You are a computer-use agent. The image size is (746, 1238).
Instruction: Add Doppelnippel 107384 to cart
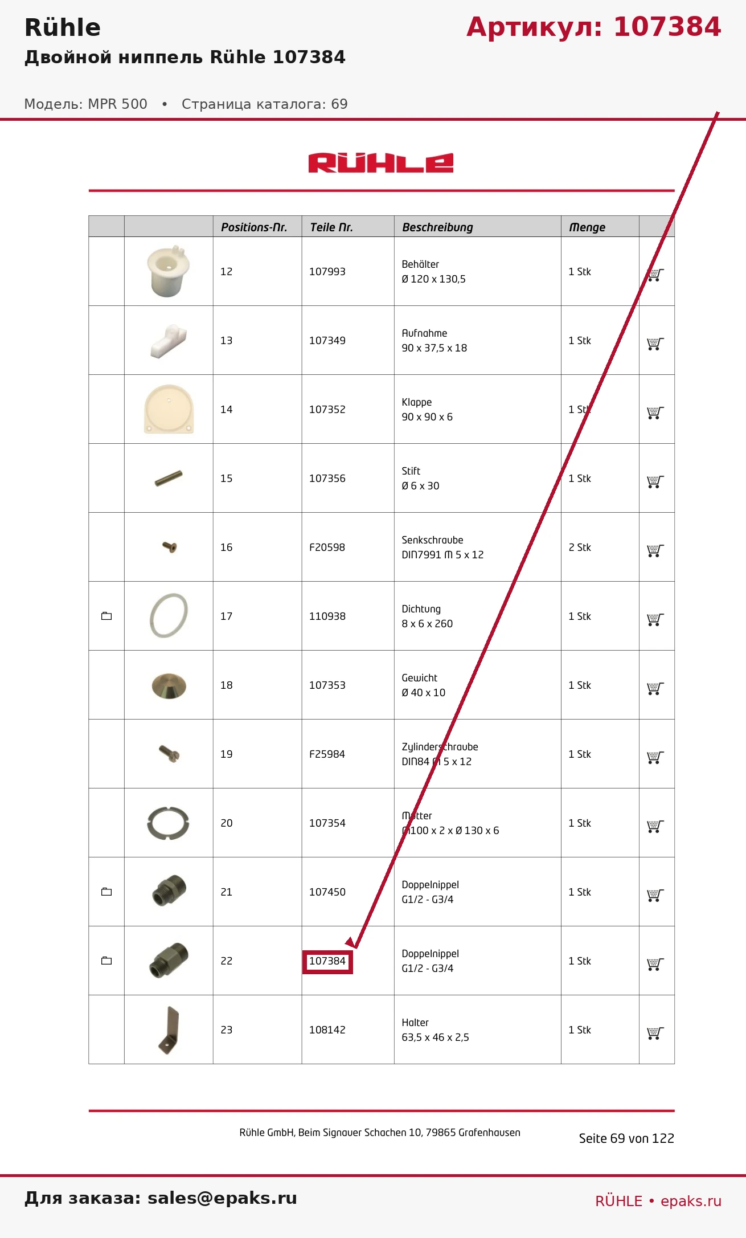click(x=655, y=964)
